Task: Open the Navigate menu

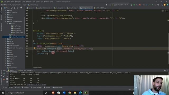Action: point(18,2)
